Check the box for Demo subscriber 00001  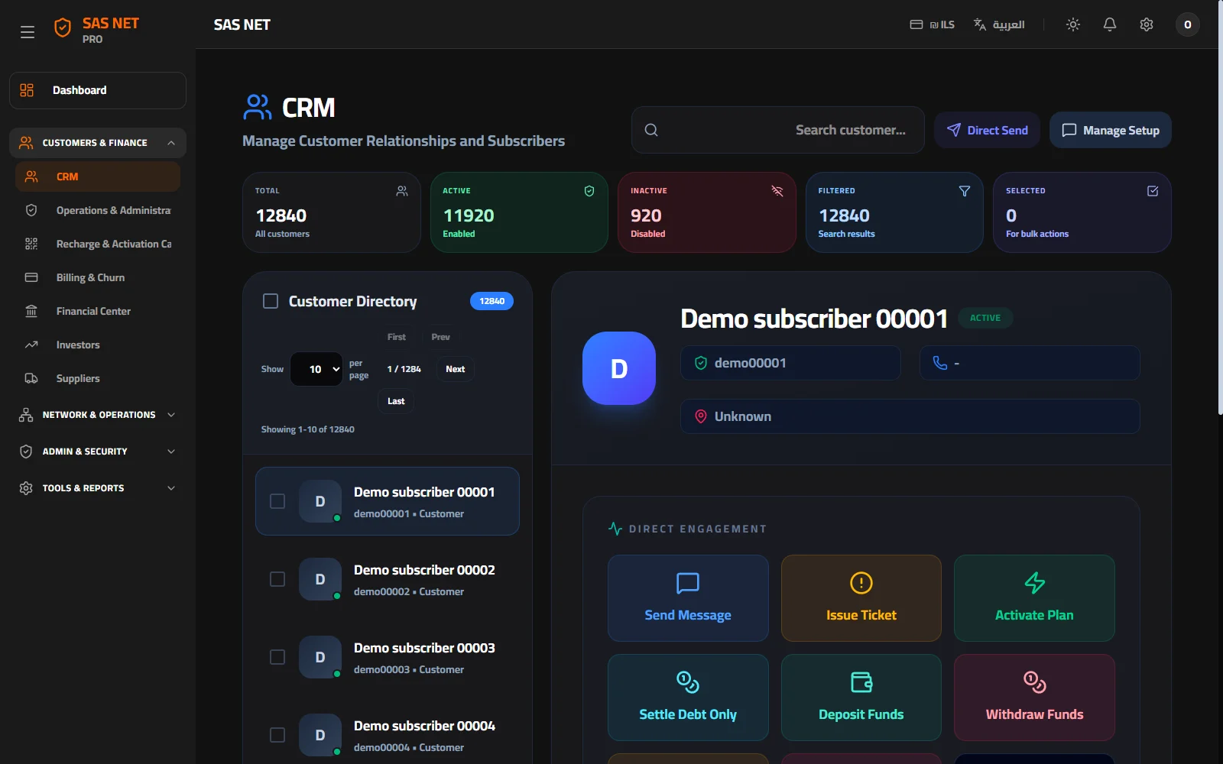pyautogui.click(x=277, y=501)
